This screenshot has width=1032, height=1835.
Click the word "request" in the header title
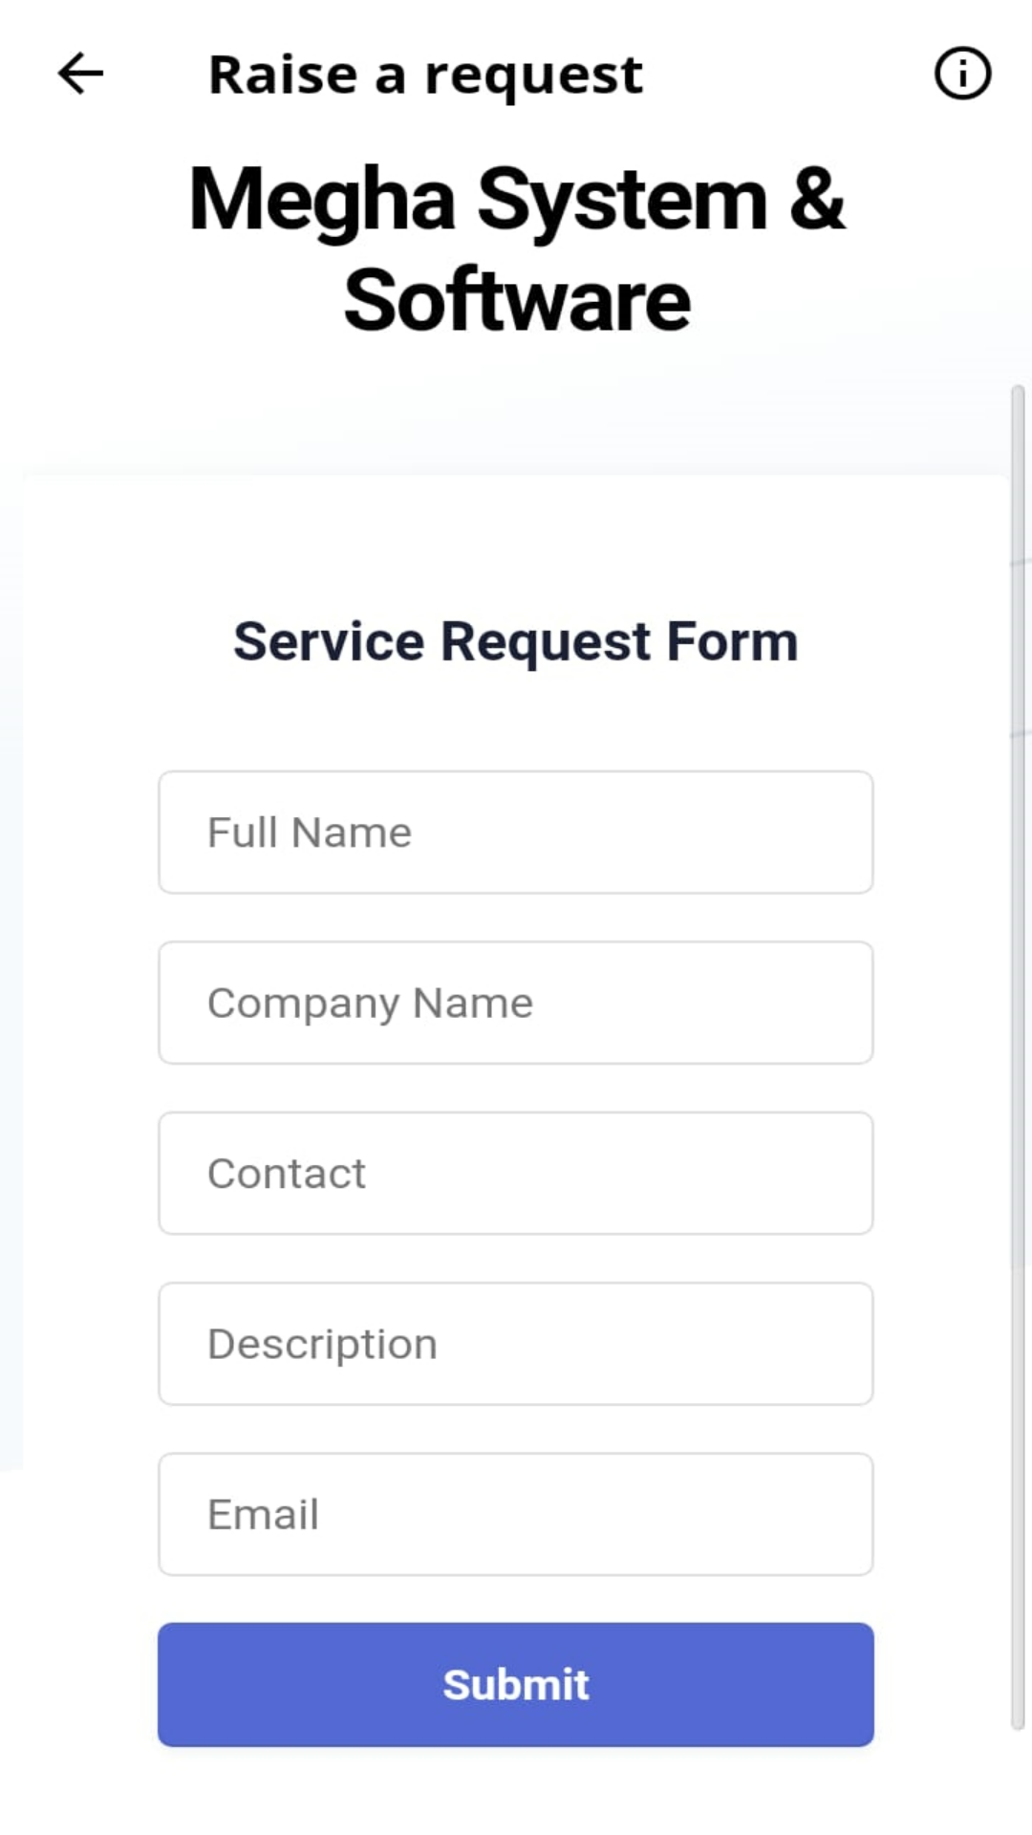click(x=533, y=76)
